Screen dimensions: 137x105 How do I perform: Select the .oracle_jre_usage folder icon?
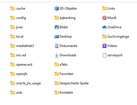(x=13, y=83)
